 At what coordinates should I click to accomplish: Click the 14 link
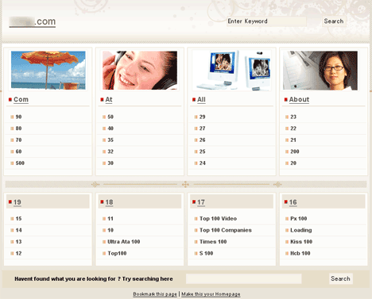(18, 230)
